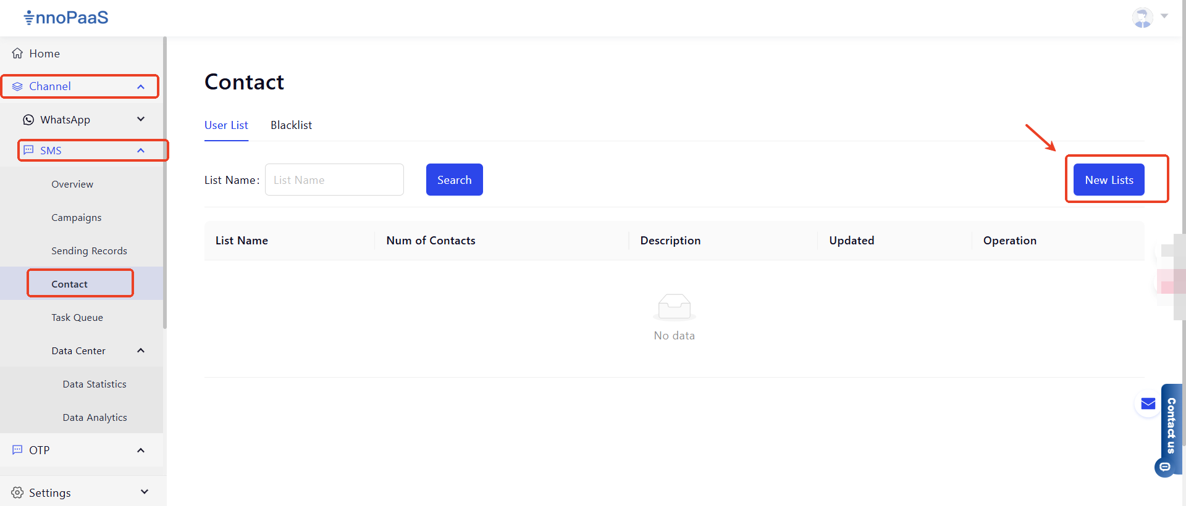This screenshot has height=506, width=1186.
Task: Click the Channel layers icon
Action: pos(17,86)
